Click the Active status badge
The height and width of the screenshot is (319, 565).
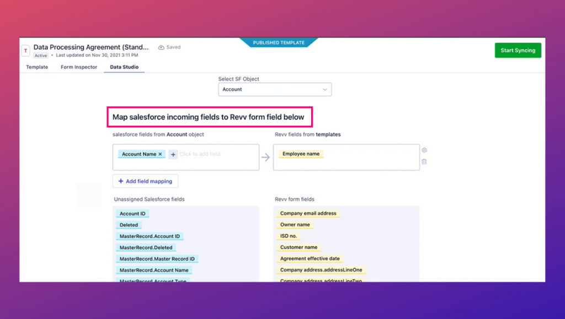point(41,56)
